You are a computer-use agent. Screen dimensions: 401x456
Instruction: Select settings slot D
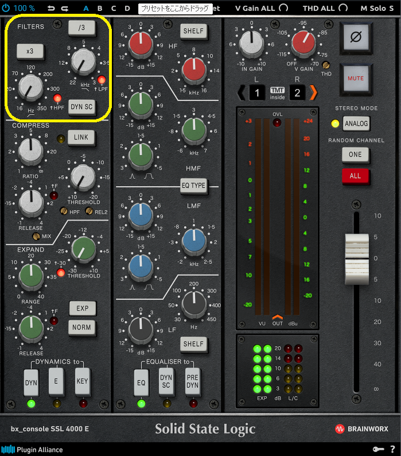tap(127, 8)
